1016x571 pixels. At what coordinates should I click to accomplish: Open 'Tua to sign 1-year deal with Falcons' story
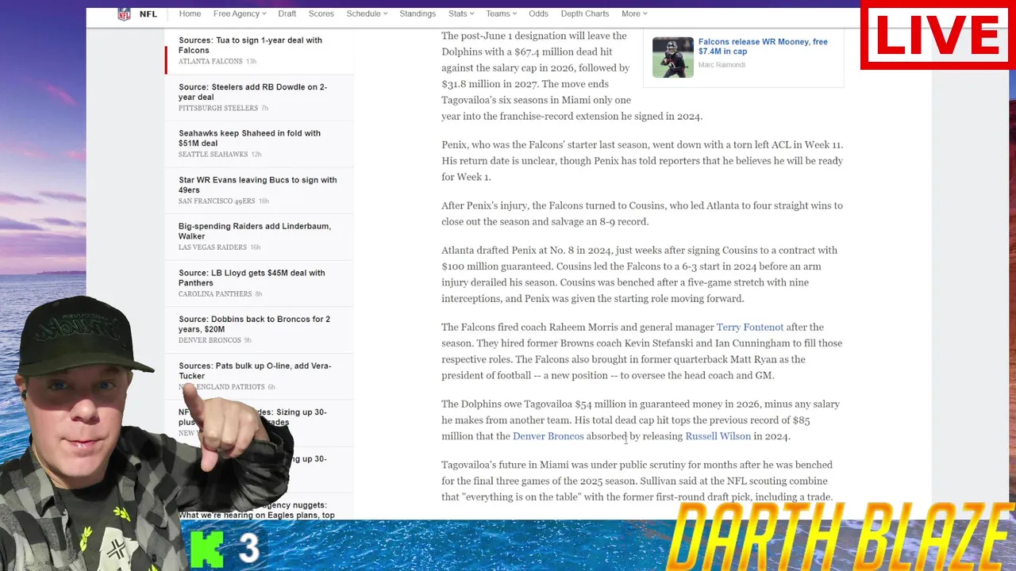coord(250,45)
